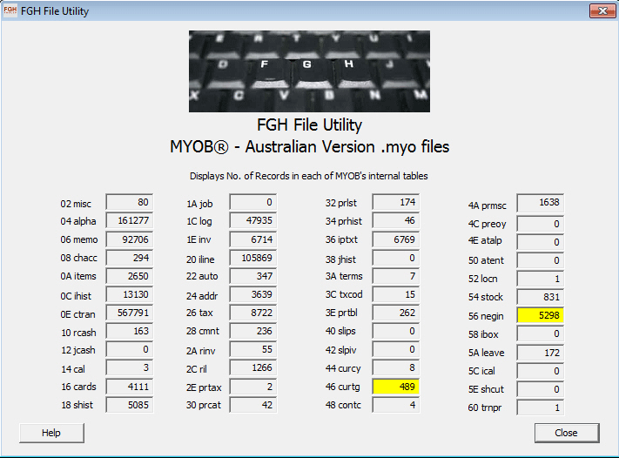Select the 02 misc value field showing 80

pyautogui.click(x=129, y=202)
